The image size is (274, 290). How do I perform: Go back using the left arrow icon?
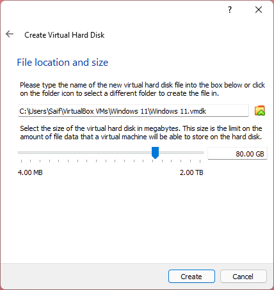10,34
